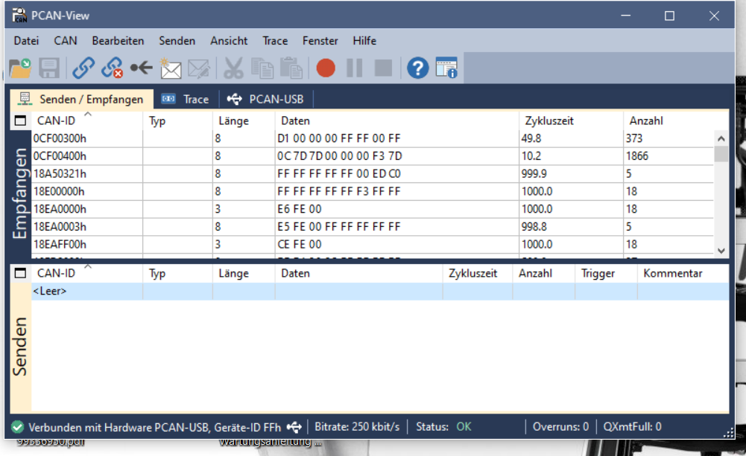Image resolution: width=746 pixels, height=456 pixels.
Task: Click the Pause trace icon
Action: point(355,68)
